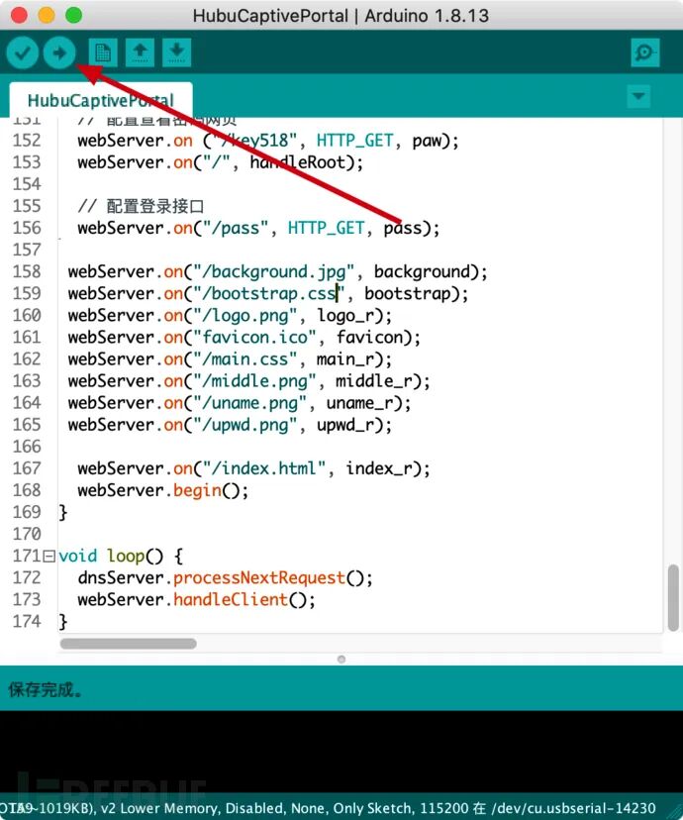Click the horizontal scrollbar thumb

[128, 644]
